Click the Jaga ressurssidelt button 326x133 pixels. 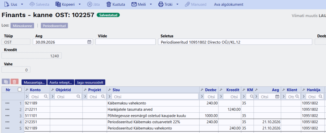90,82
